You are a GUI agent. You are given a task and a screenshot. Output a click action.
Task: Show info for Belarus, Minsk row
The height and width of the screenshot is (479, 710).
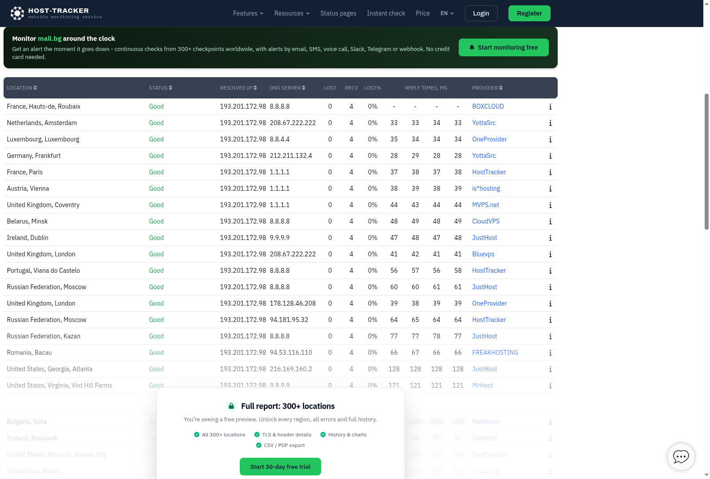pos(550,221)
